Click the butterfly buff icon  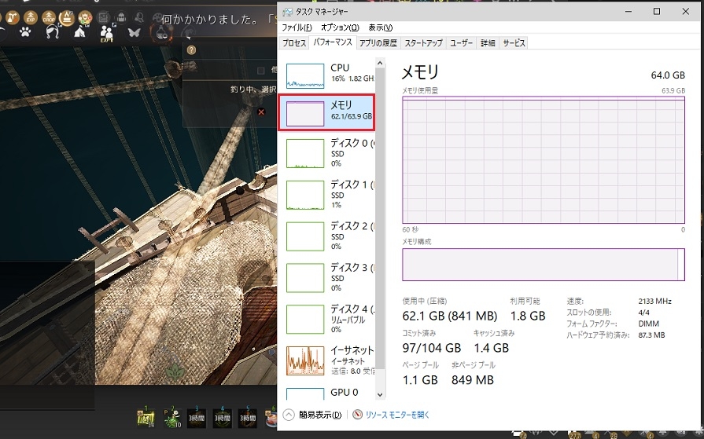tap(133, 33)
